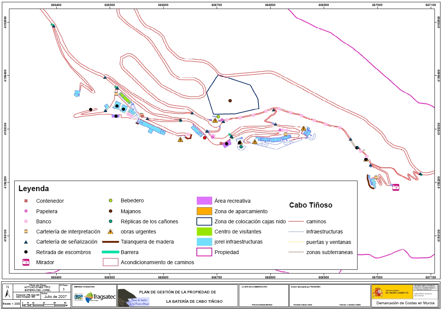
Task: Click the cyan jorel infraestructuras swatch
Action: 204,242
